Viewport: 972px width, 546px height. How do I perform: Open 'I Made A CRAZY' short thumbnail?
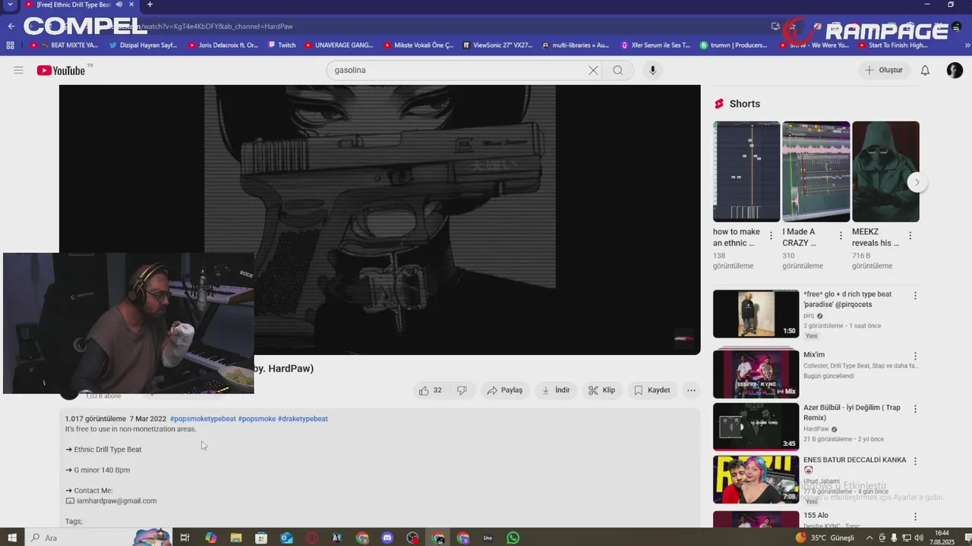(816, 171)
